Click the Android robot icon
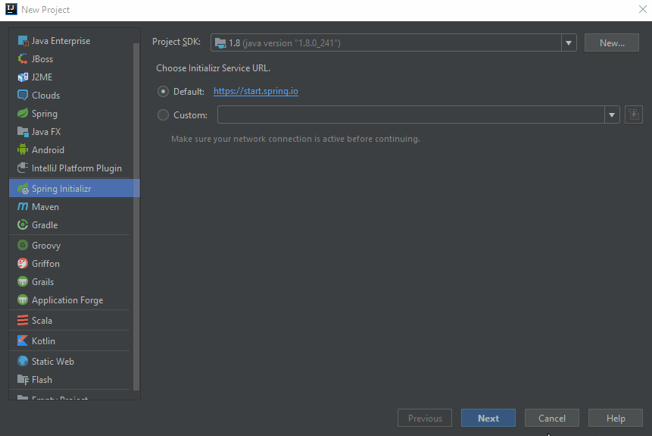Viewport: 652px width, 436px height. pos(23,150)
